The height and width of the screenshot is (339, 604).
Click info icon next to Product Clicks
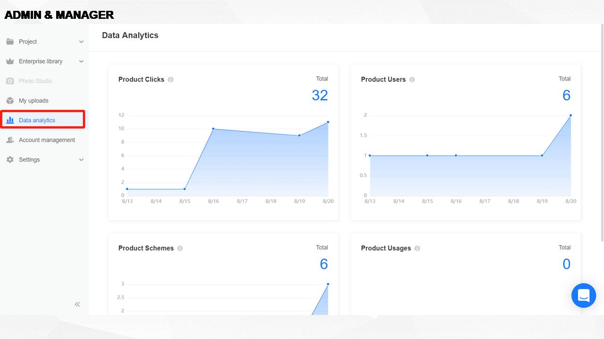click(x=171, y=80)
